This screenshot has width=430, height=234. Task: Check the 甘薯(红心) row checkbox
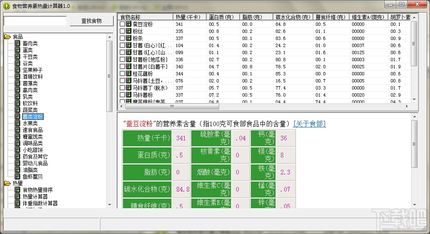pyautogui.click(x=122, y=52)
